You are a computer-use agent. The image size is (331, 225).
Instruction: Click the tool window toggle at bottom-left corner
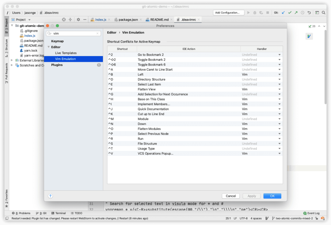[x=7, y=218]
